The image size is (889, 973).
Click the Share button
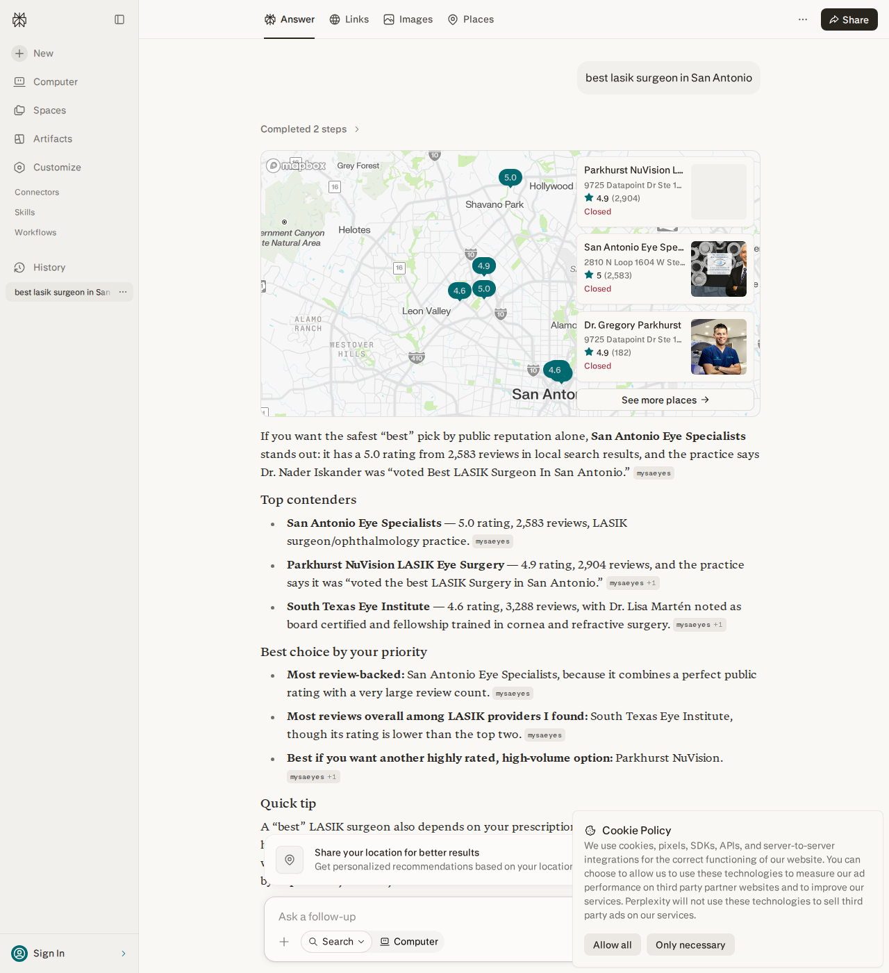[849, 19]
